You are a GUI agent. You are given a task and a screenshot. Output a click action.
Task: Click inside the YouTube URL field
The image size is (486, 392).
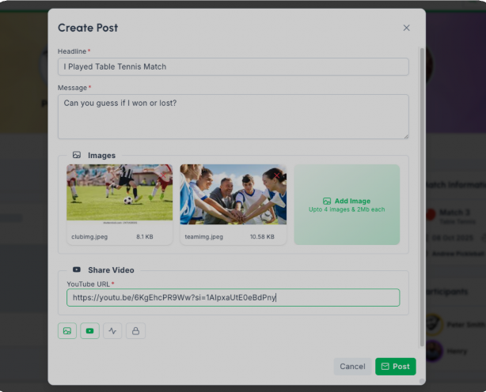click(x=233, y=297)
